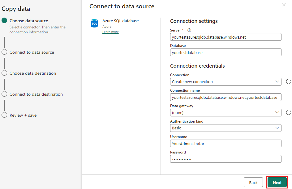Click the info icon next to Server
Image resolution: width=292 pixels, height=189 pixels.
[x=189, y=30]
